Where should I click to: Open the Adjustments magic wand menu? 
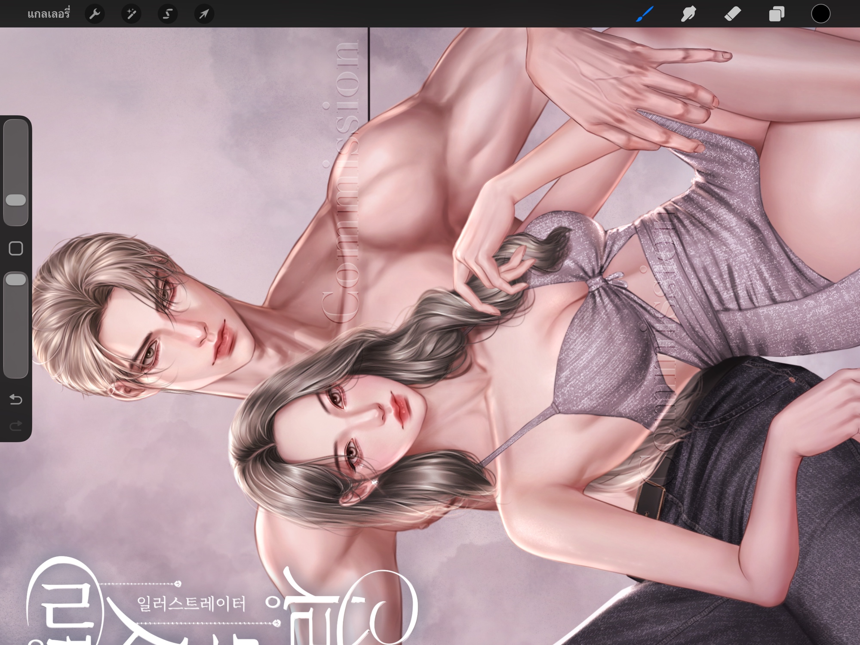click(131, 14)
